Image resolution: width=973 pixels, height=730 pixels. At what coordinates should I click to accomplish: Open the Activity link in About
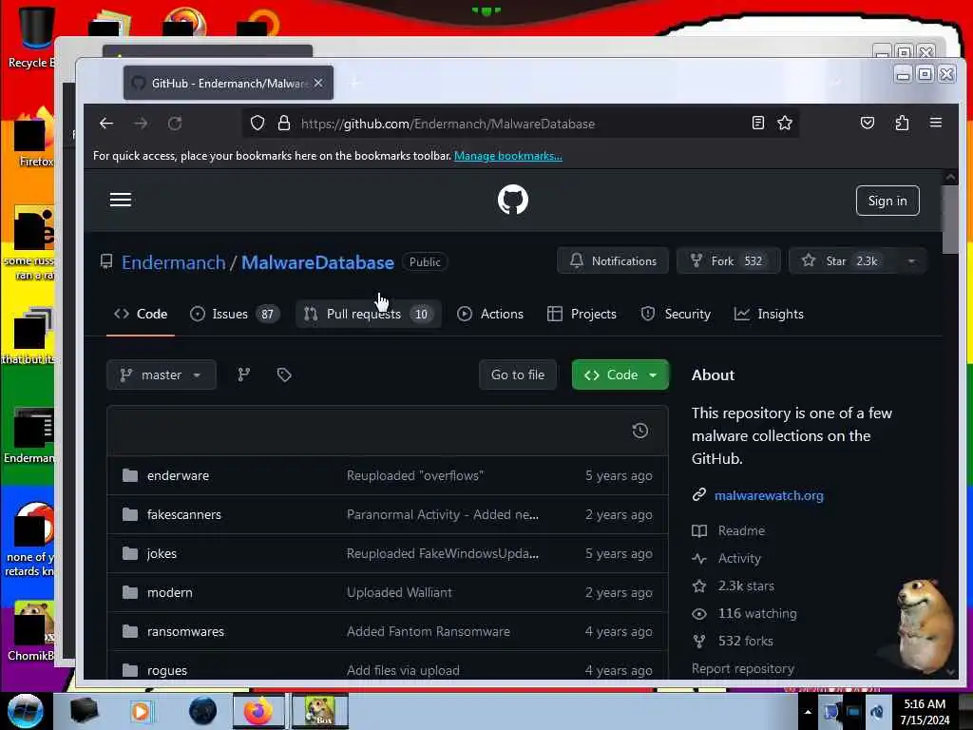click(739, 558)
